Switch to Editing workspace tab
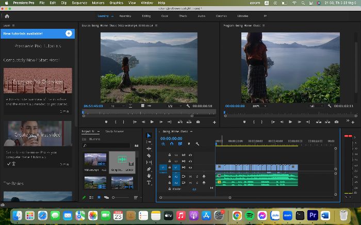 point(146,16)
